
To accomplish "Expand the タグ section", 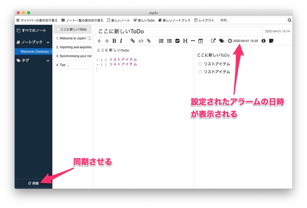I will click(48, 61).
